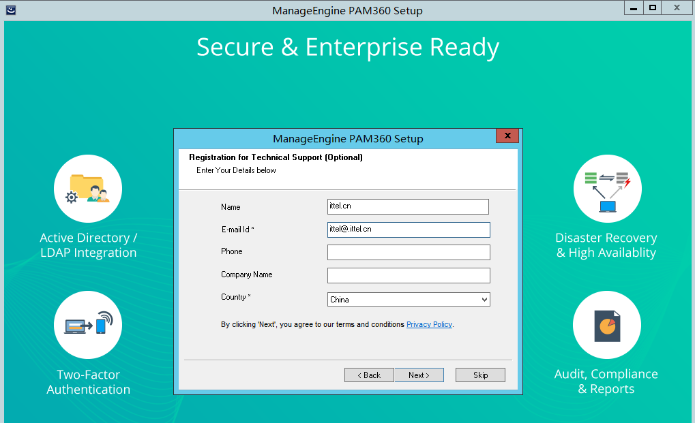Click the outer window title text
Image resolution: width=695 pixels, height=423 pixels.
[347, 11]
